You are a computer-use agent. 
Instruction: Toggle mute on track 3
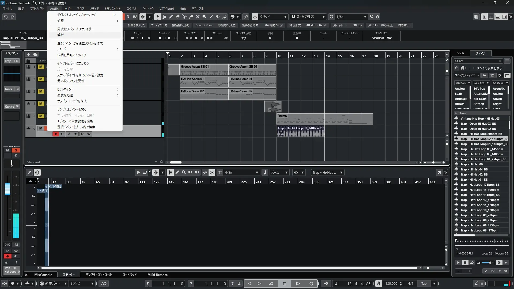click(x=41, y=91)
